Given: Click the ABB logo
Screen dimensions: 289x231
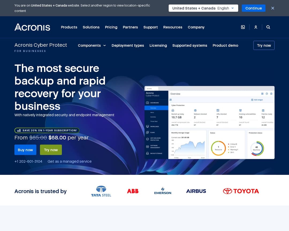Looking at the screenshot, I should (x=133, y=191).
